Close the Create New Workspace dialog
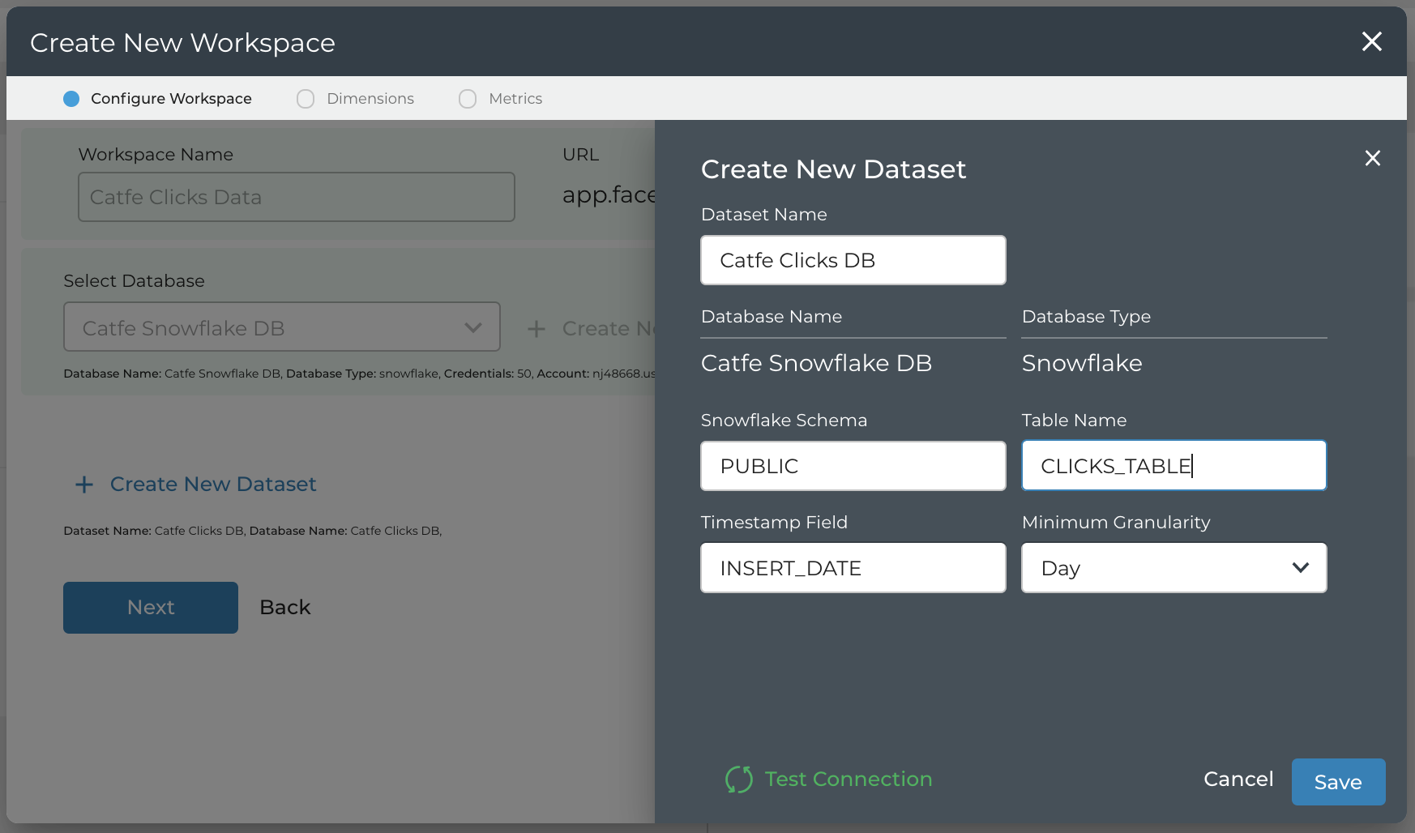The width and height of the screenshot is (1415, 833). [x=1371, y=41]
